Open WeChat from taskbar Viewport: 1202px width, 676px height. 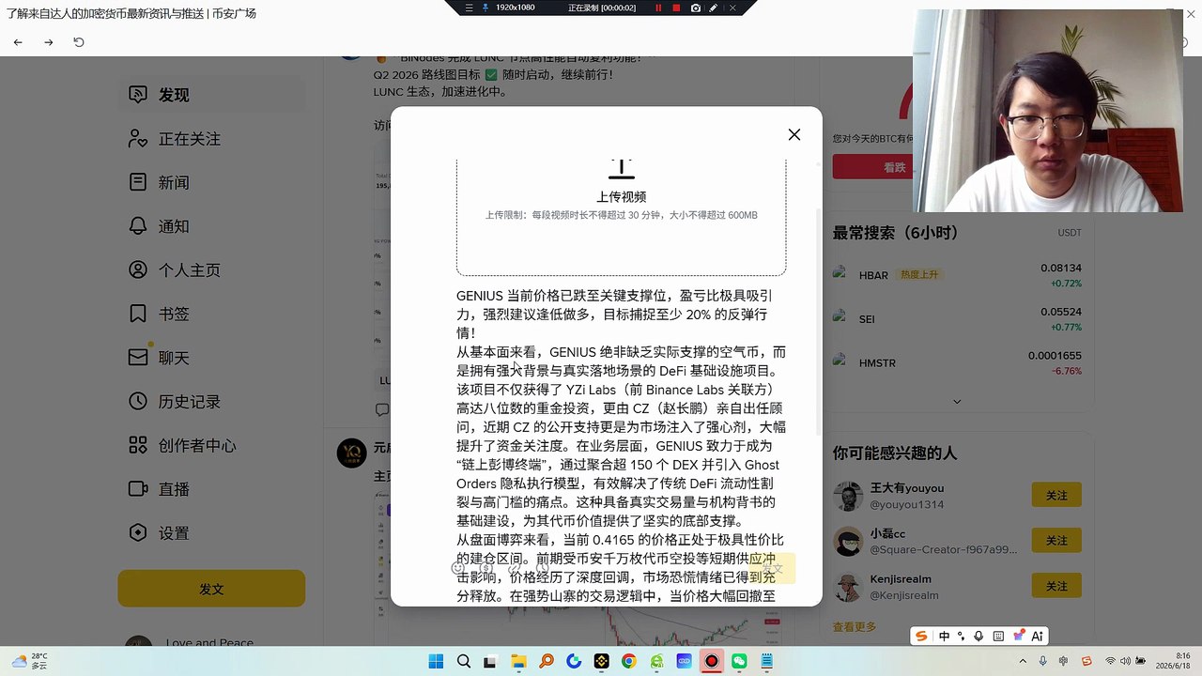[739, 661]
